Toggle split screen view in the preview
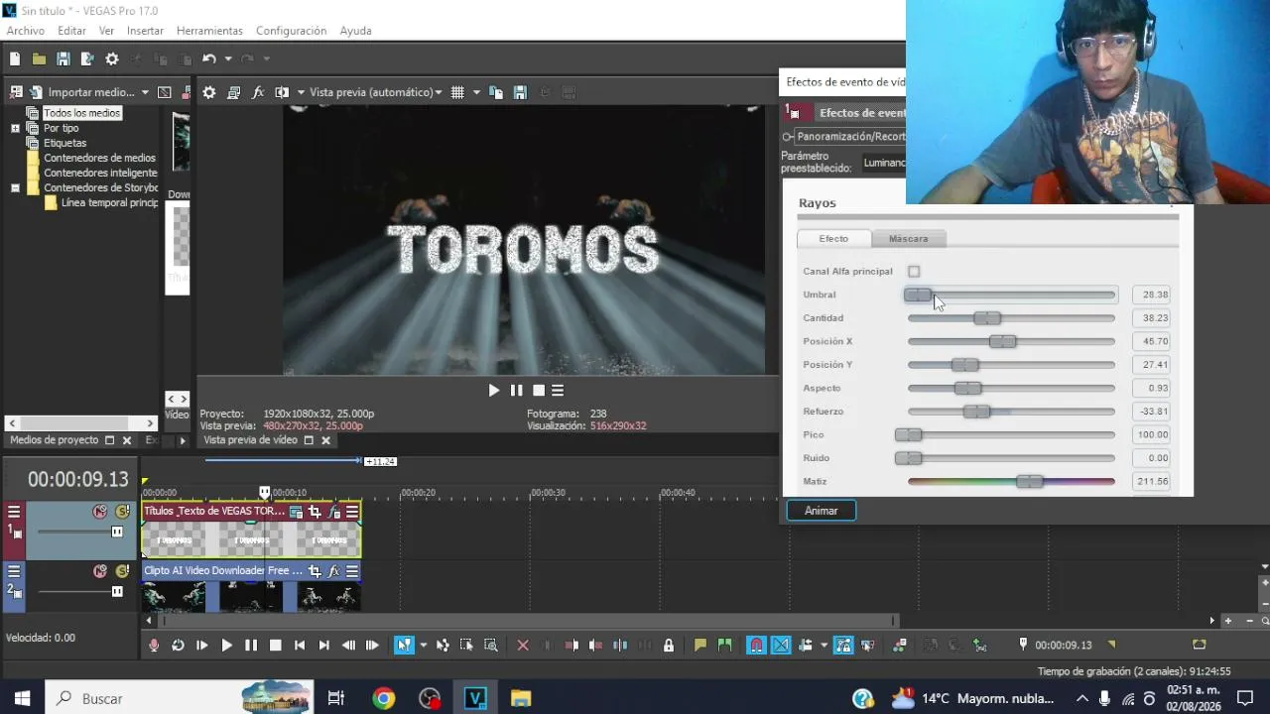The height and width of the screenshot is (714, 1270). tap(282, 92)
